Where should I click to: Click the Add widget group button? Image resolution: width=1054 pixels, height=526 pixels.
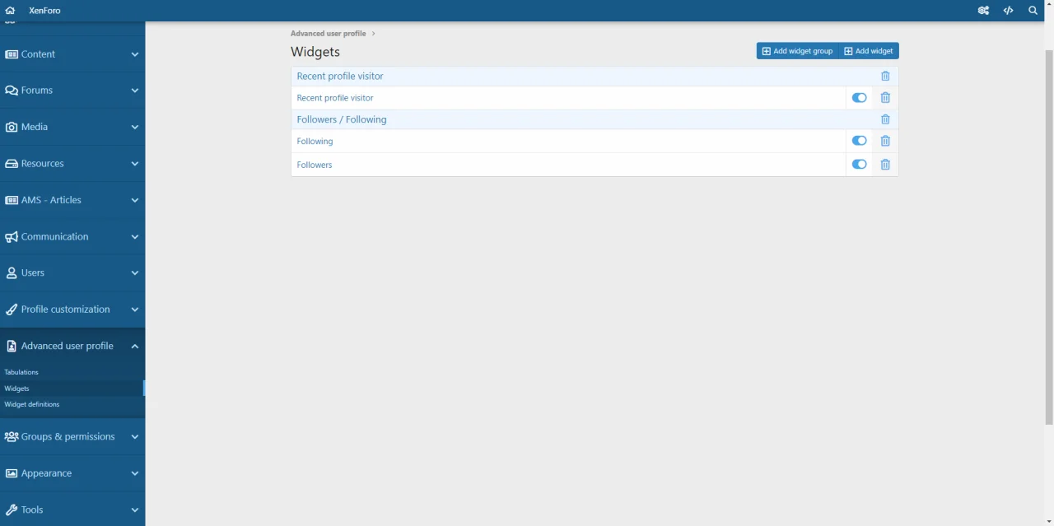(x=798, y=51)
